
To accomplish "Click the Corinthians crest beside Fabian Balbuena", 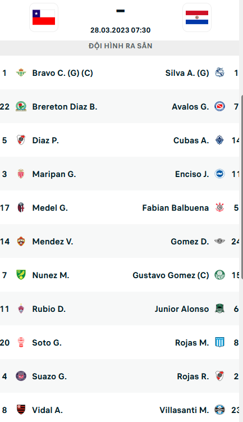I will pos(219,207).
